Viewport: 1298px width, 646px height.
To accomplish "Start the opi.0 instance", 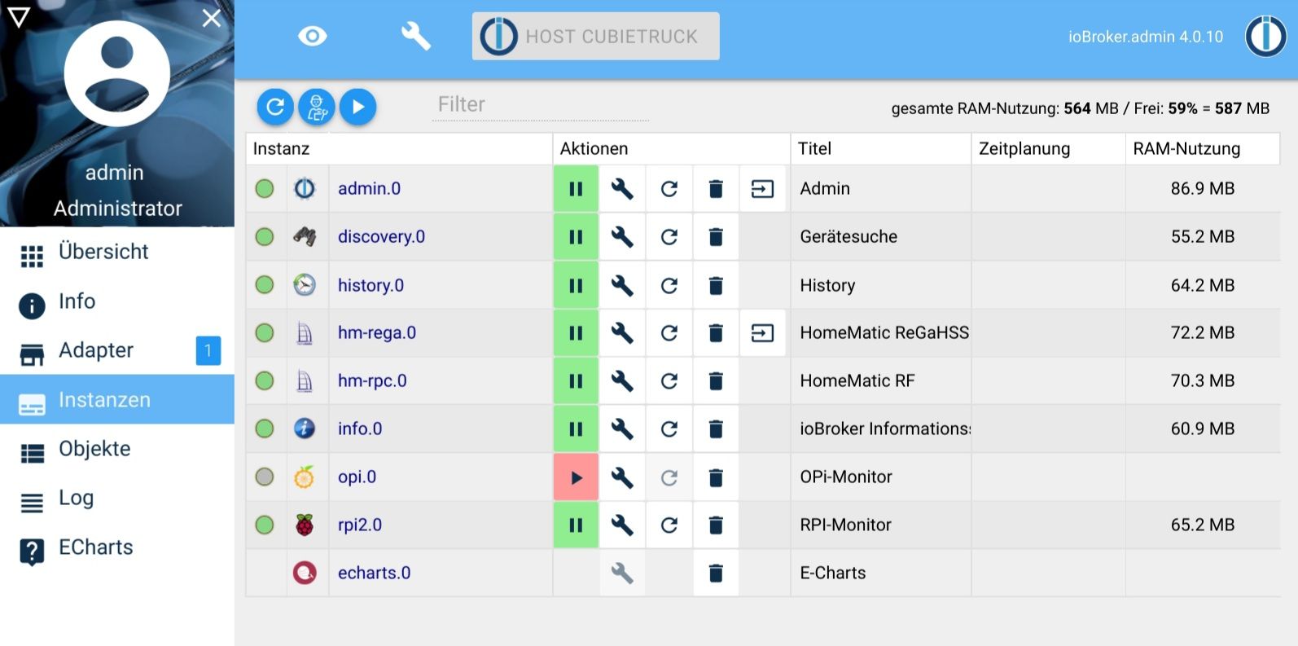I will point(576,477).
